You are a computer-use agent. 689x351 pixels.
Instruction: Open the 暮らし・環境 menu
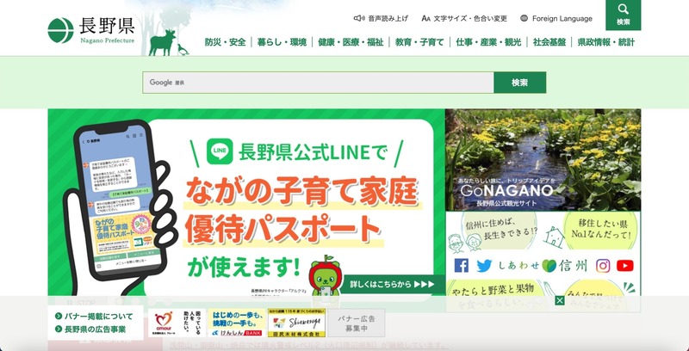282,42
